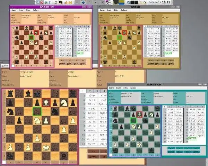The height and width of the screenshot is (166, 208).
Task: Open the Tiles menu in JECmate <2>
Action: tap(125, 88)
